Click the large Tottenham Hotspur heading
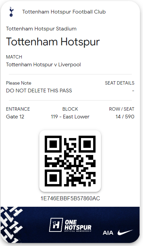 click(x=53, y=42)
